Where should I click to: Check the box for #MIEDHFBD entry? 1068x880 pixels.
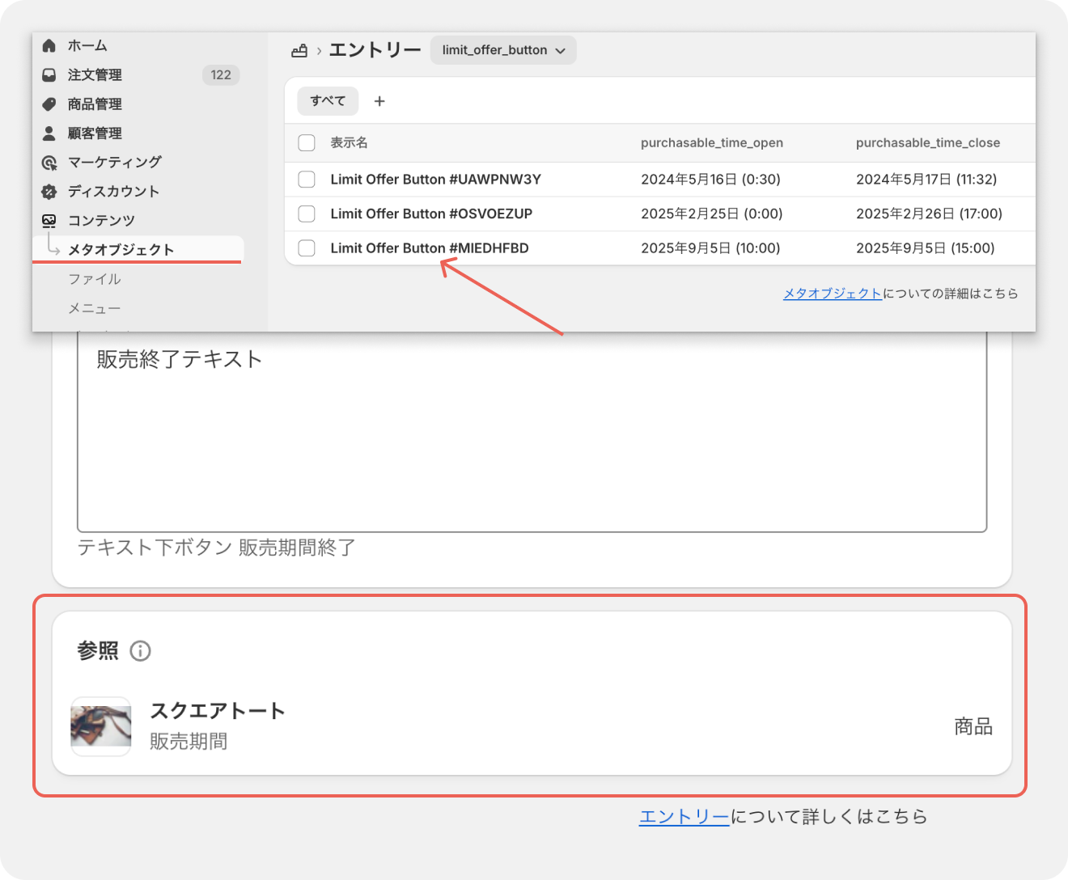(x=307, y=248)
